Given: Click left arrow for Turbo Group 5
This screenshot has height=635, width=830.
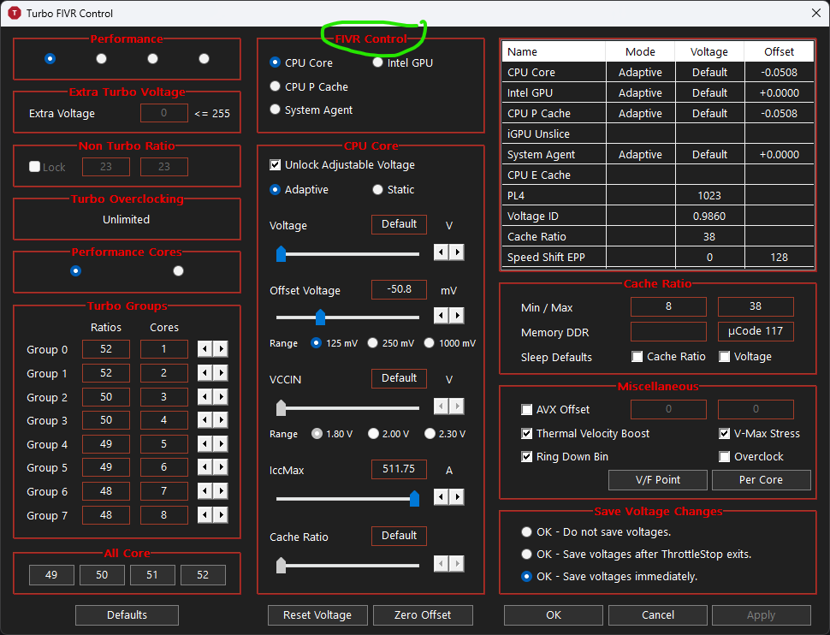Looking at the screenshot, I should 205,467.
